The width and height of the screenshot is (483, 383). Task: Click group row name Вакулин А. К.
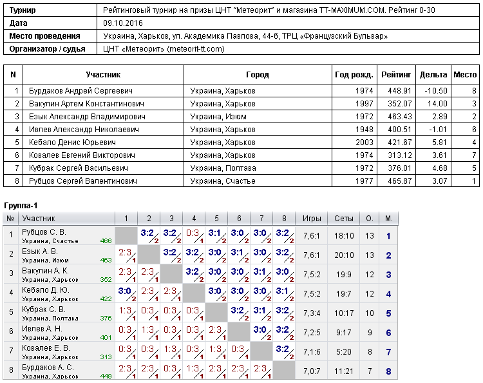tap(45, 271)
